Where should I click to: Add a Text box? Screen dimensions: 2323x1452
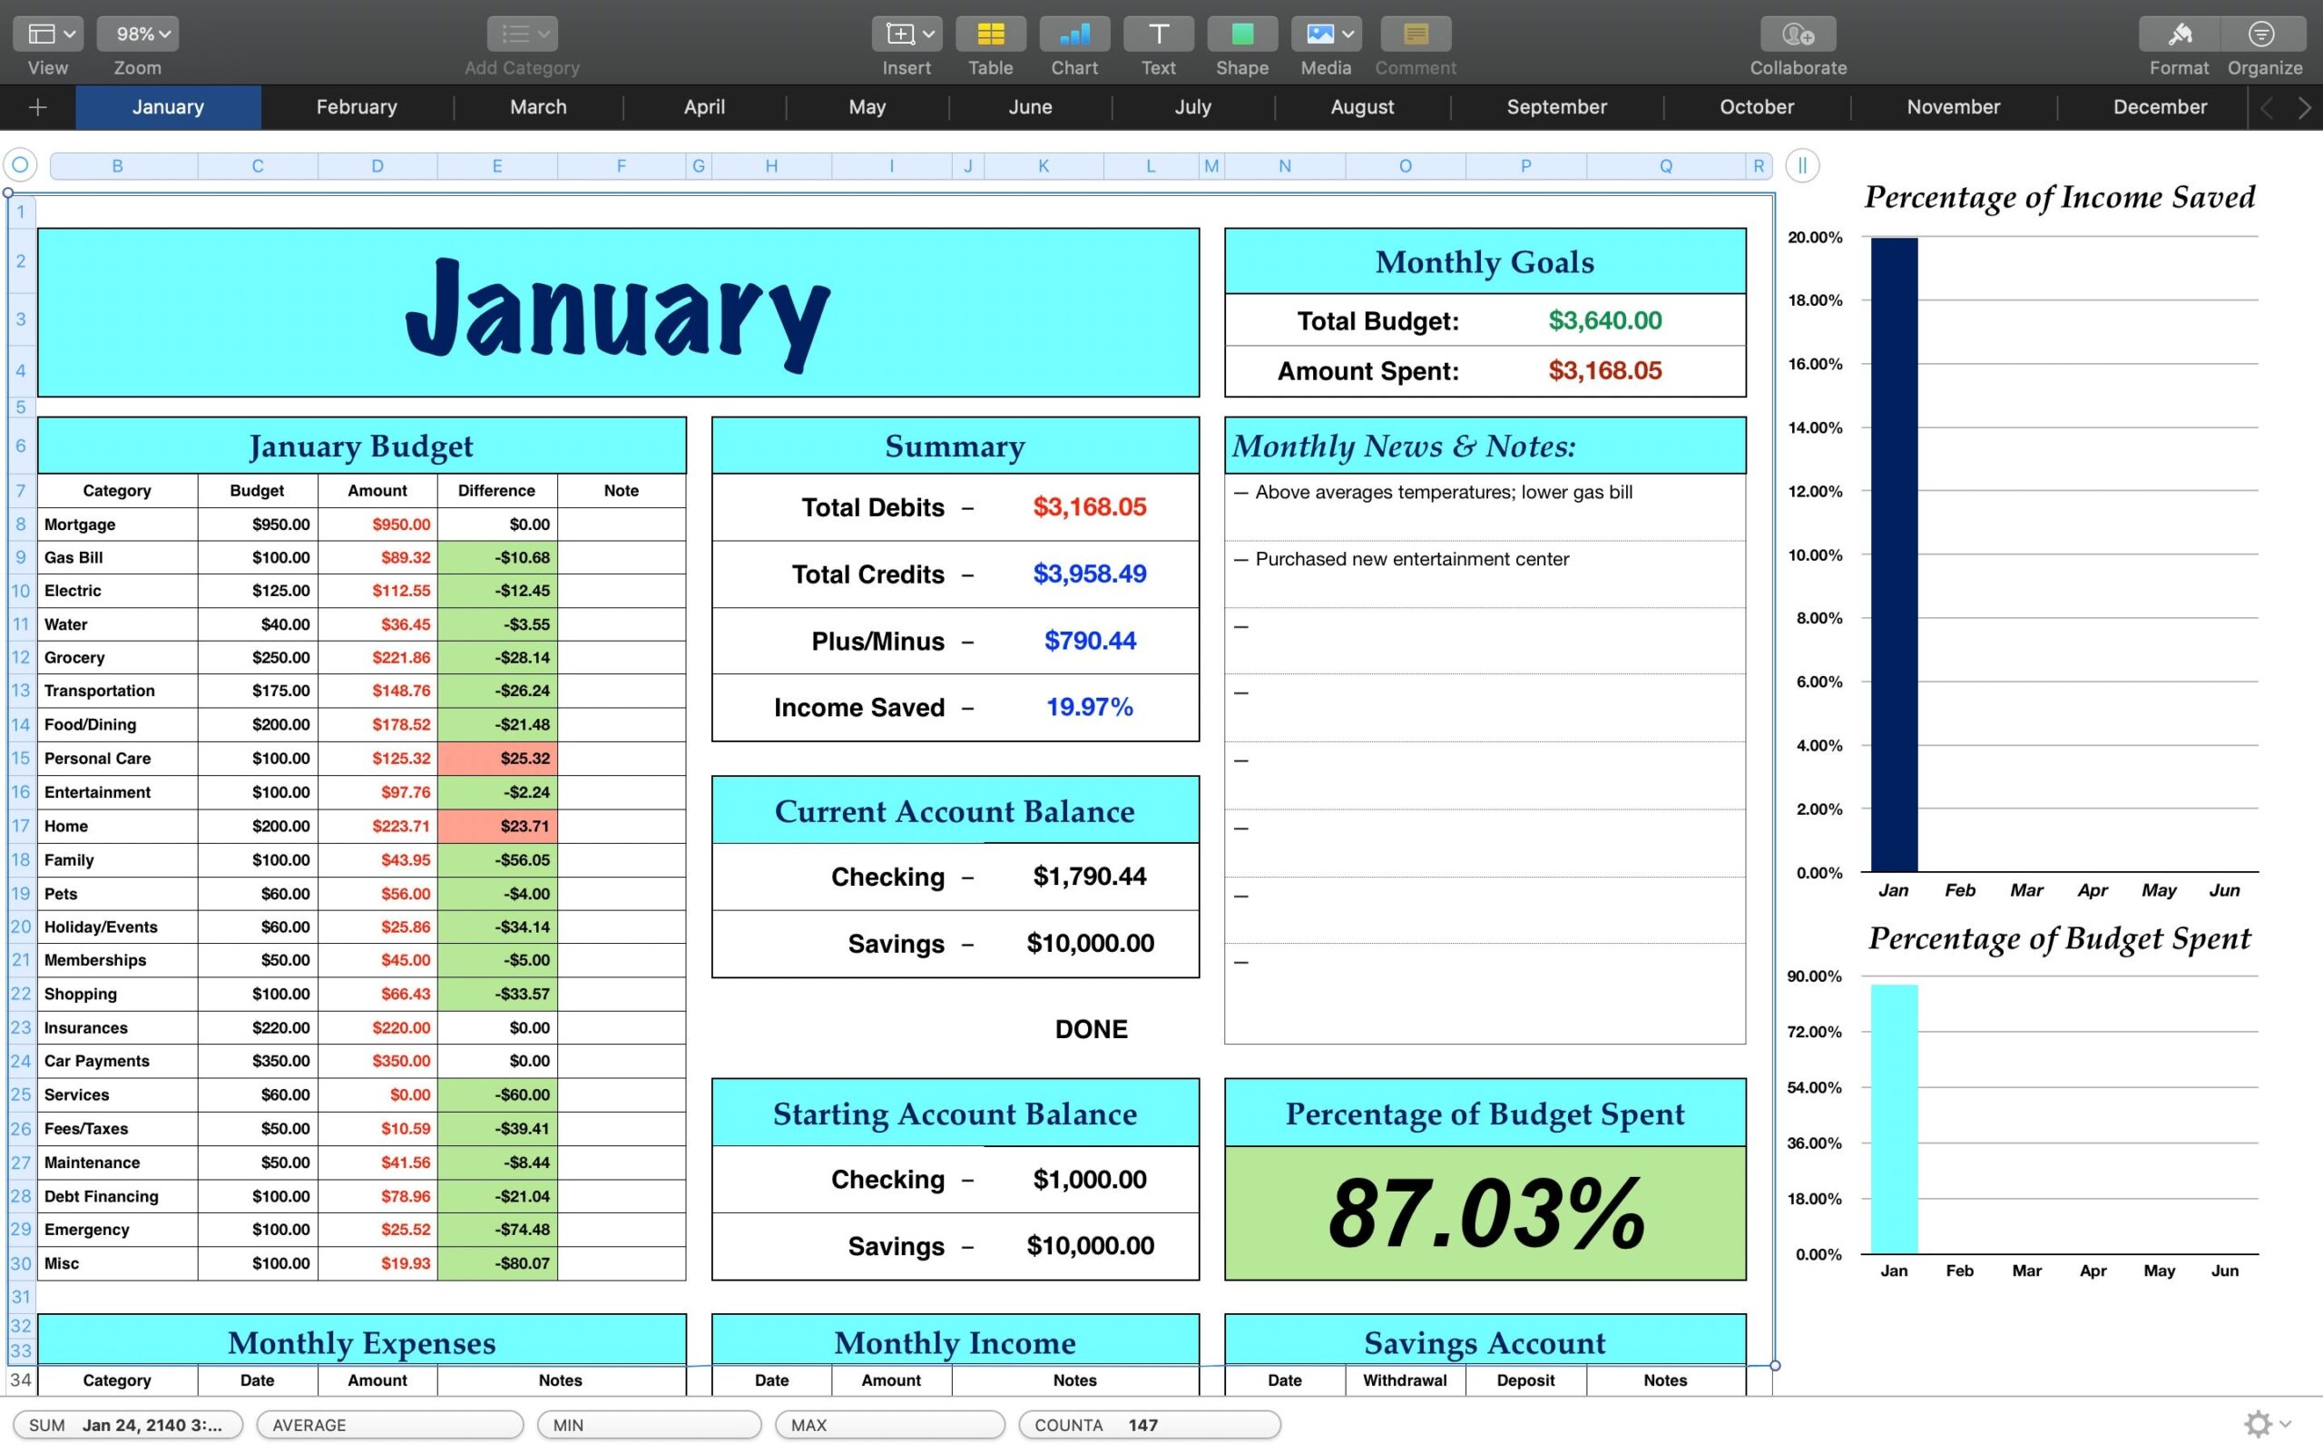(1158, 33)
